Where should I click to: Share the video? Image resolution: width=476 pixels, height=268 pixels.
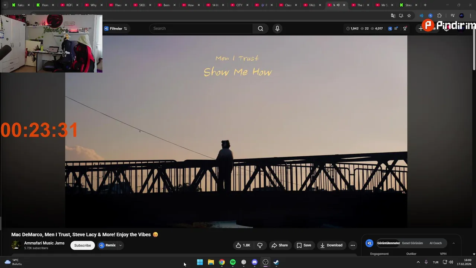click(x=280, y=245)
